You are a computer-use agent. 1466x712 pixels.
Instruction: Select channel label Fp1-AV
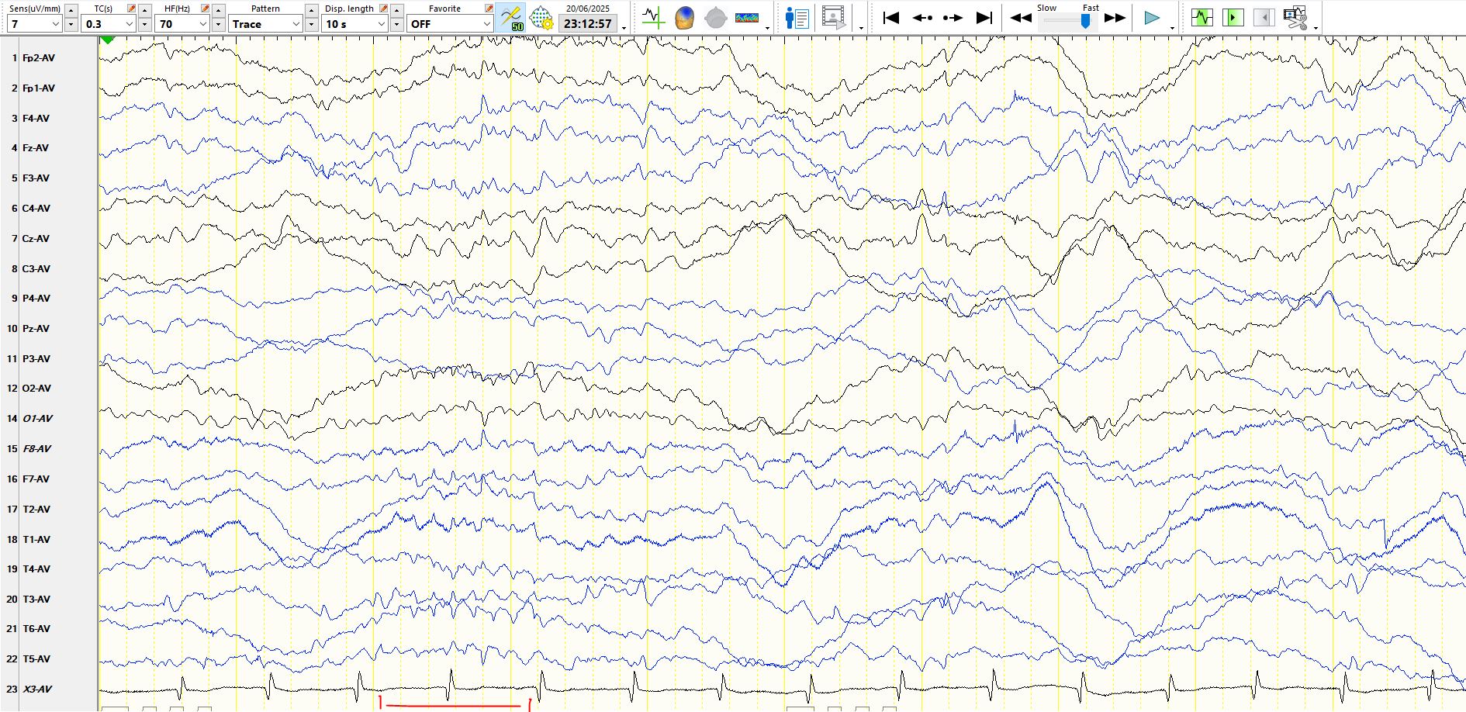point(39,88)
